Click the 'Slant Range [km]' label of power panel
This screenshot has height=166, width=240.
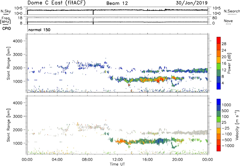8,63
